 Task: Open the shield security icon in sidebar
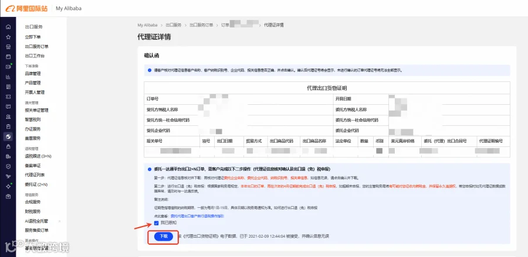pyautogui.click(x=8, y=166)
